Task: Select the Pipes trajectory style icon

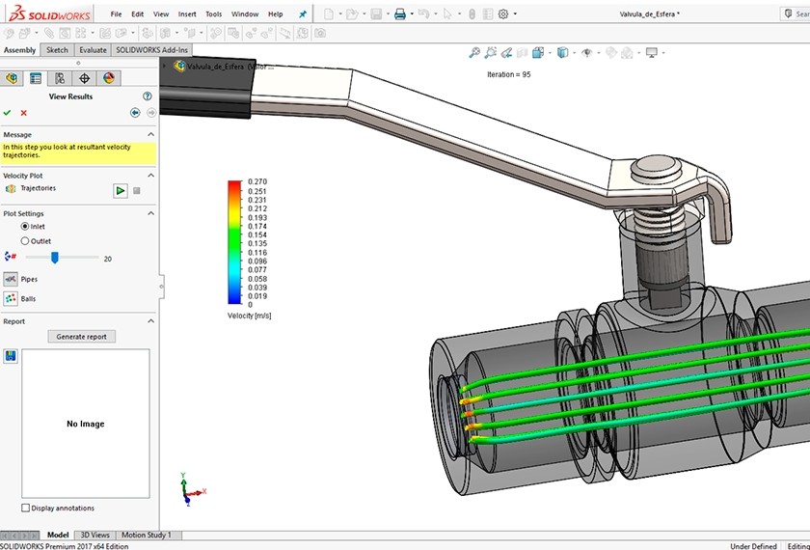Action: tap(11, 279)
